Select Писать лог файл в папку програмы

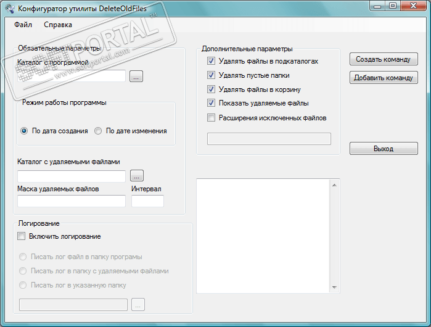(23, 257)
